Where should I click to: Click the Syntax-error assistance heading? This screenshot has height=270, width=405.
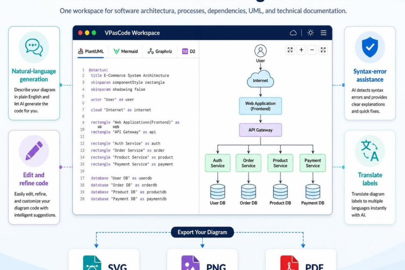[x=370, y=75]
